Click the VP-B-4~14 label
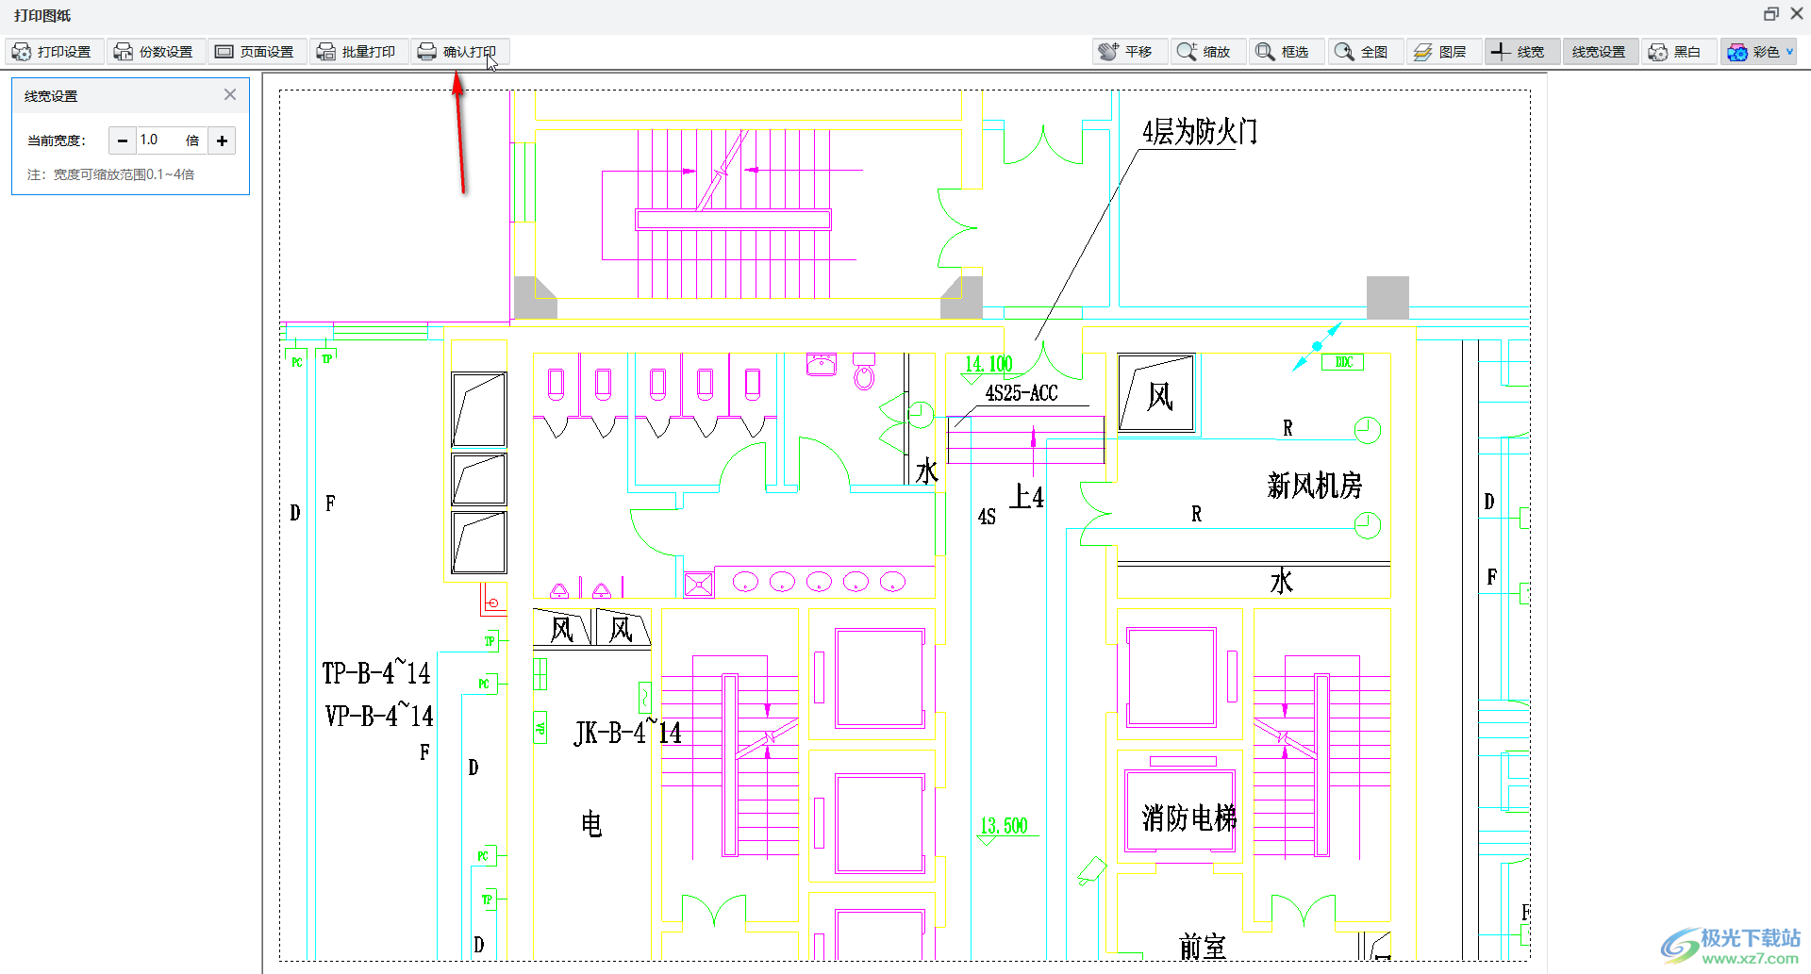The image size is (1811, 974). click(x=379, y=716)
